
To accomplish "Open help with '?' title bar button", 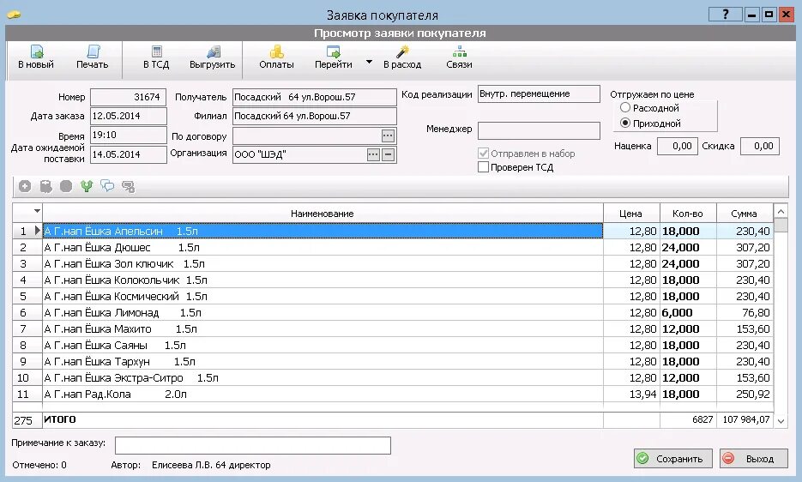I will pos(725,15).
